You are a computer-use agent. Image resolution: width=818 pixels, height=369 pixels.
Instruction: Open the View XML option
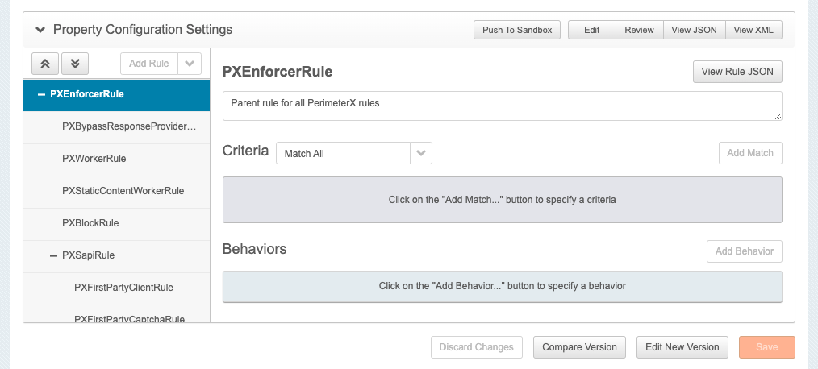753,30
